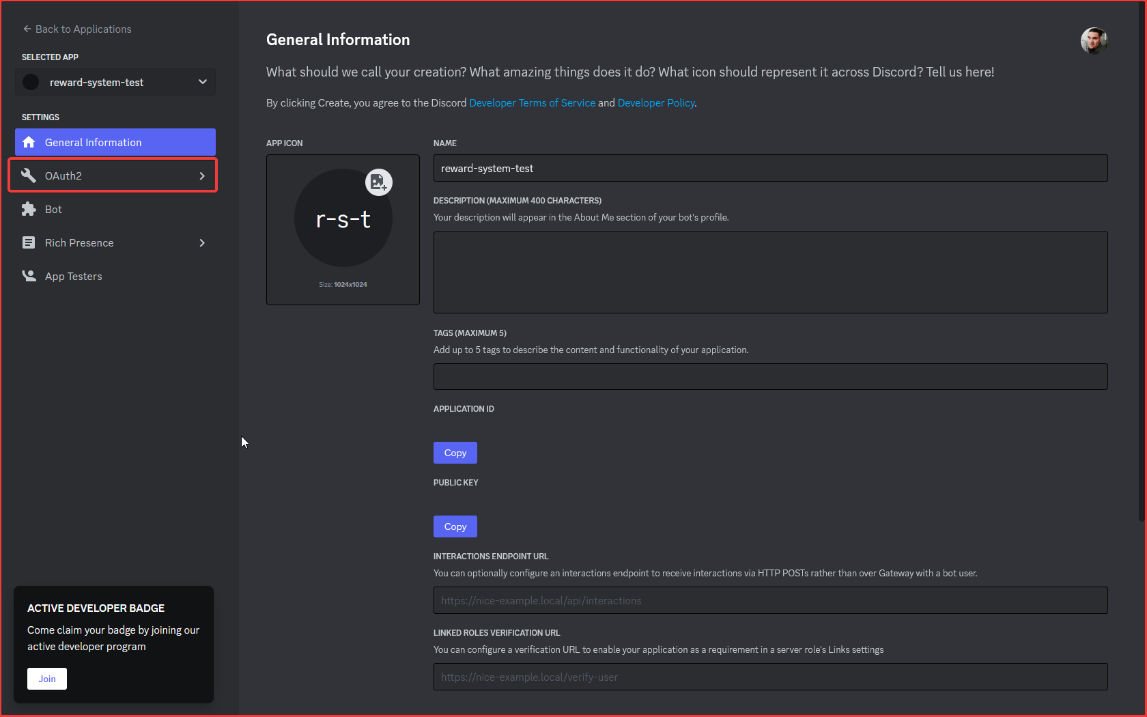Click the App Testers person icon
The width and height of the screenshot is (1147, 717).
coord(29,276)
